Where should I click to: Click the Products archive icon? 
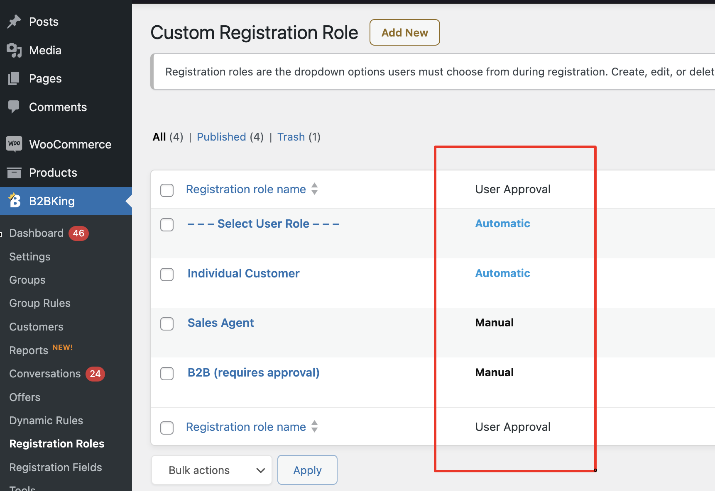coord(14,173)
